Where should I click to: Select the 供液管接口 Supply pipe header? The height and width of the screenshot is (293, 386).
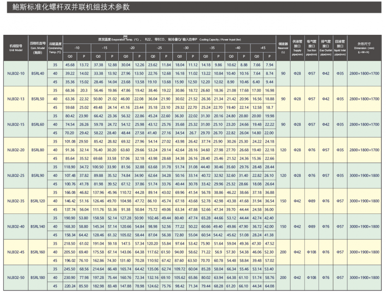[297, 48]
